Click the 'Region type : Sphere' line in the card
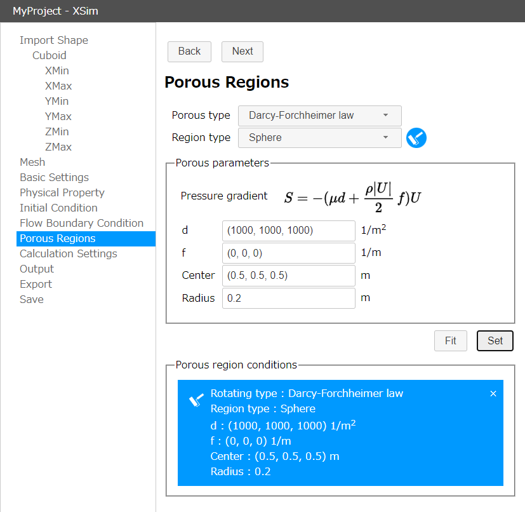The height and width of the screenshot is (512, 525). (x=263, y=409)
